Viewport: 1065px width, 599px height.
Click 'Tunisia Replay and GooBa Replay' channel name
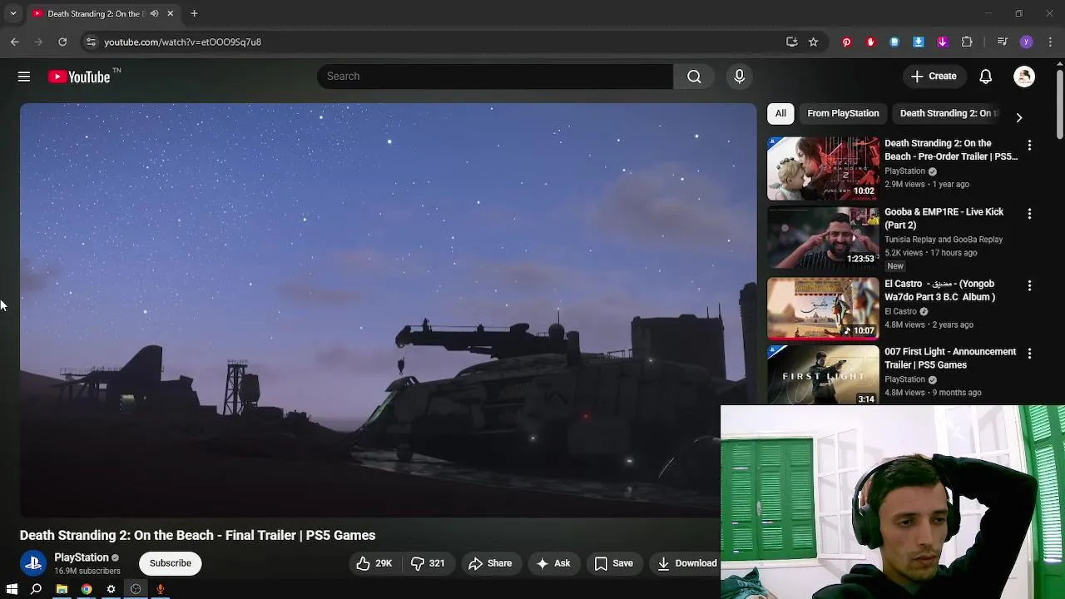coord(944,240)
